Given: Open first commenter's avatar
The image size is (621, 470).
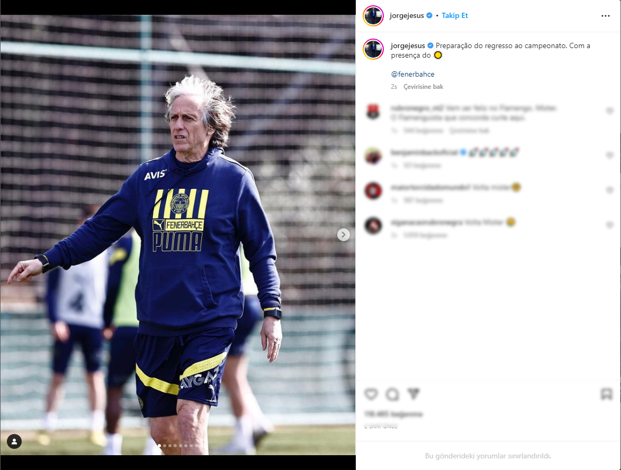Looking at the screenshot, I should [x=373, y=112].
